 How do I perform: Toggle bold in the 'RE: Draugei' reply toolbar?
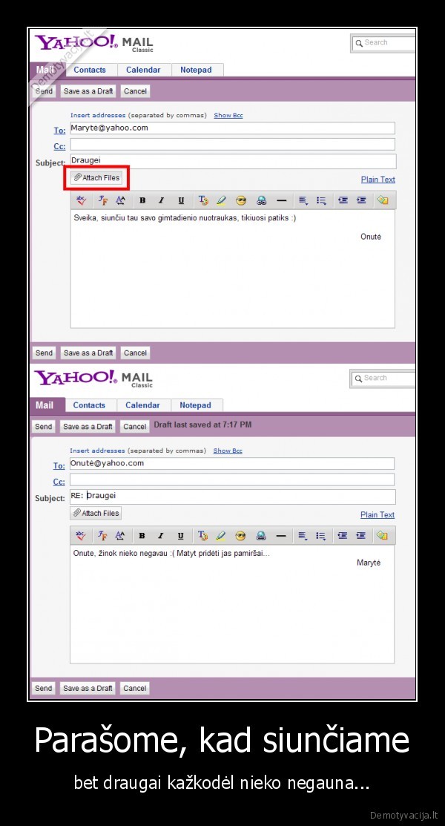pos(141,536)
